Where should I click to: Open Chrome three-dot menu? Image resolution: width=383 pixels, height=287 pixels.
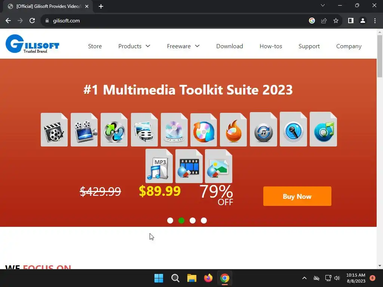(x=375, y=21)
